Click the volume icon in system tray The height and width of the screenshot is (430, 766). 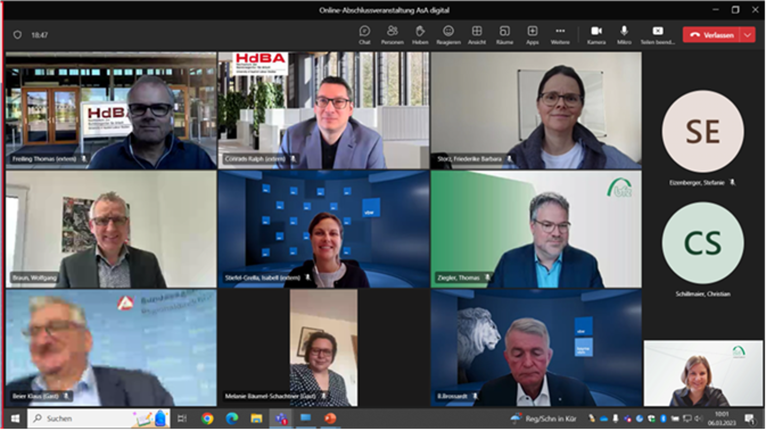[x=698, y=419]
